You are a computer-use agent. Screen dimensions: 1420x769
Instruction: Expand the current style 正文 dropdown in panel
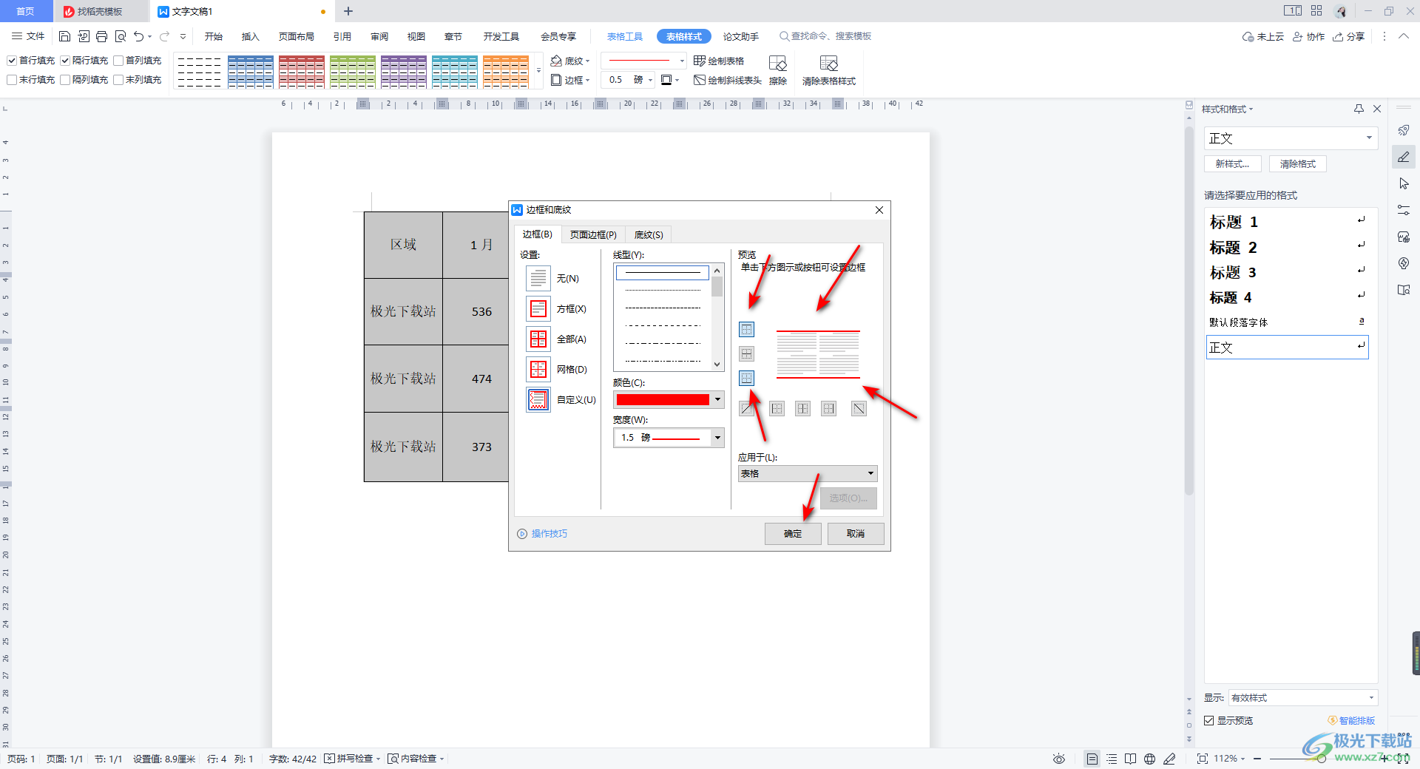click(1369, 138)
